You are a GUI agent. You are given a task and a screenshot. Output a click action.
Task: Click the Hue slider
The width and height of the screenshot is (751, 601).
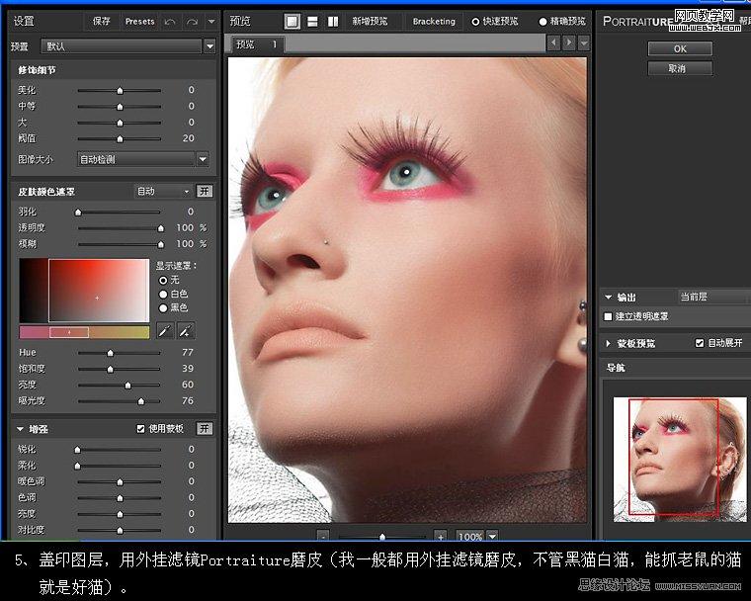tap(120, 353)
